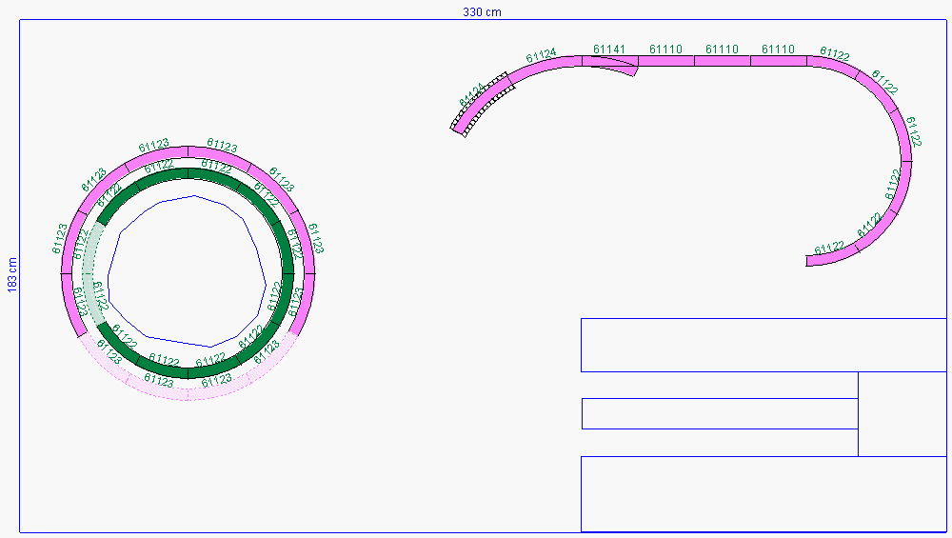Screen dimensions: 952x538
Task: Select the solid pink 61124 curve beside turnout
Action: pos(544,69)
